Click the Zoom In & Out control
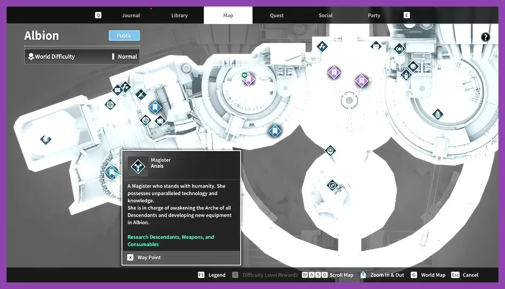 pos(382,275)
